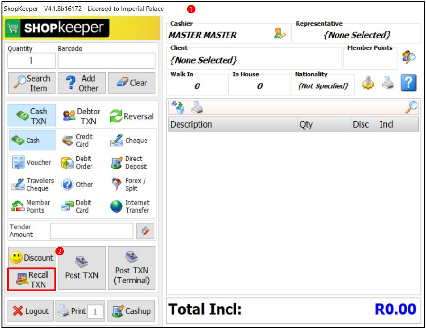Click the Quantity input field
Image resolution: width=426 pixels, height=329 pixels.
32,60
